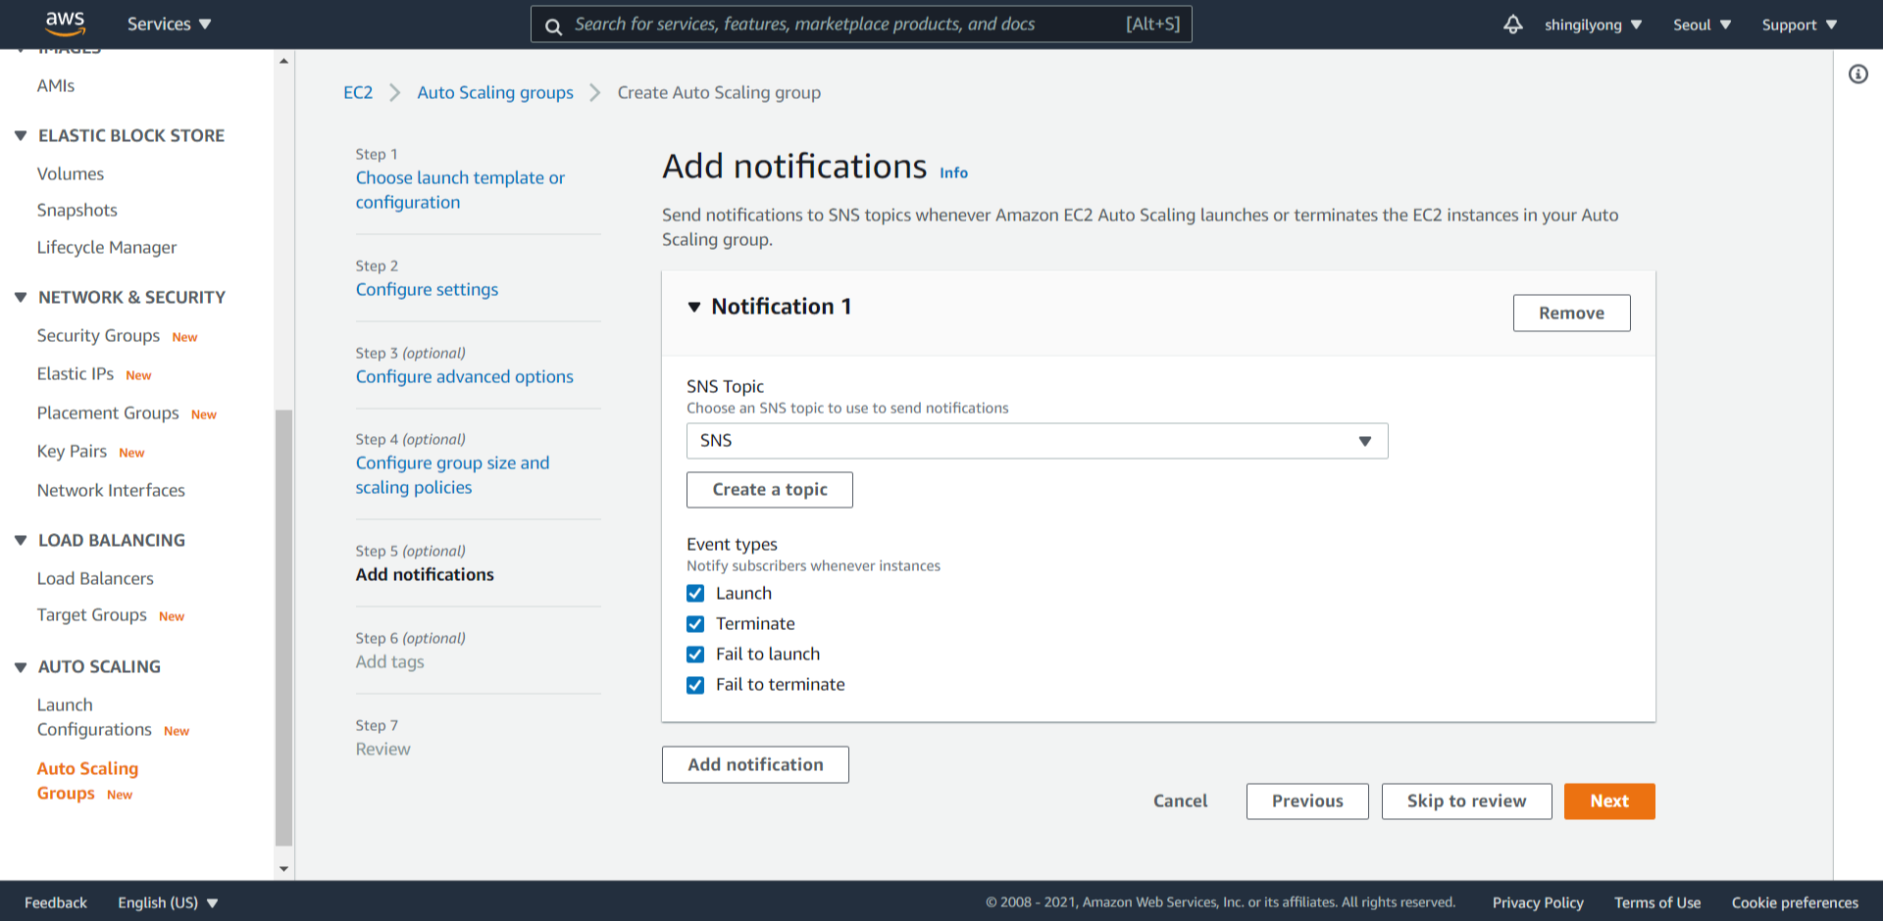1883x921 pixels.
Task: Open Lifecycle Manager
Action: (x=107, y=248)
